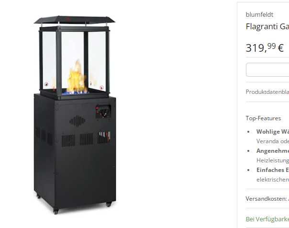Click the green 'Bei Verfügbarke…' link
The image size is (289, 228).
pos(267,219)
